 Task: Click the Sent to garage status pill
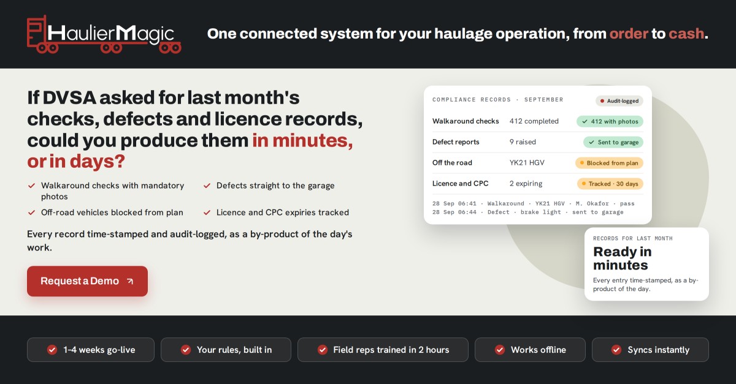[x=613, y=142]
